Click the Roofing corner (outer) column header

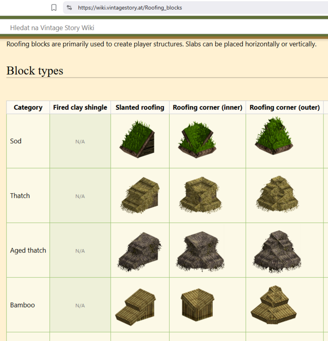(x=284, y=108)
